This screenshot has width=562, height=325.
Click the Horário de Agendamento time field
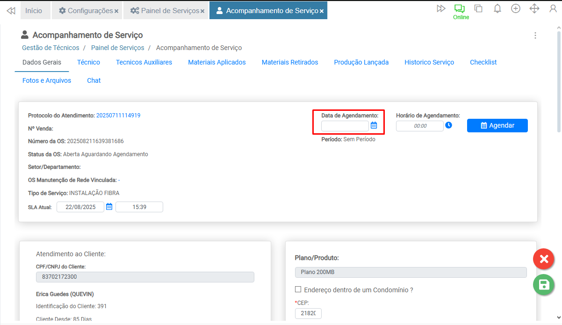tap(419, 126)
